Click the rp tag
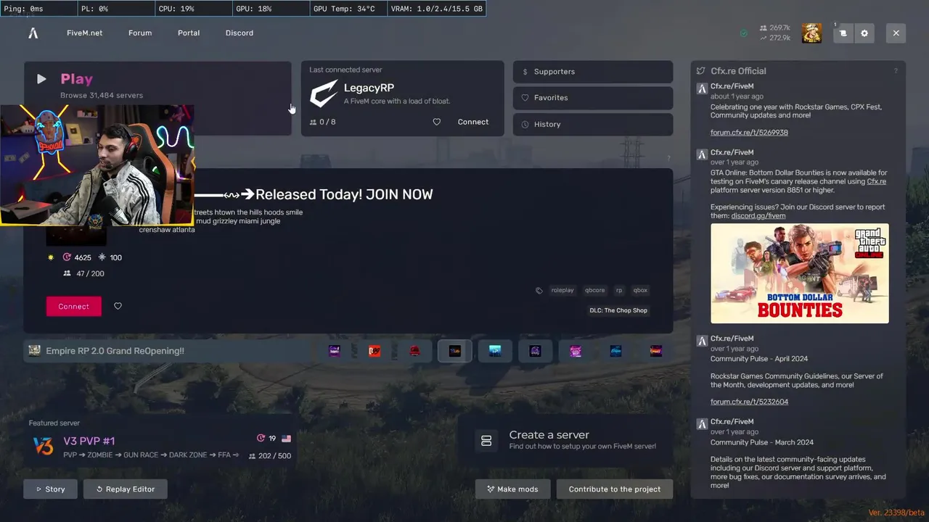 619,290
